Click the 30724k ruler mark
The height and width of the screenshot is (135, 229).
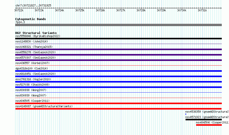pyautogui.click(x=59, y=10)
